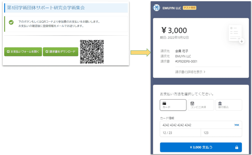Screen dimensions: 252x155
Task: Click the 第1回学術団体サポート研究会学術集会 heading
Action: (46, 8)
